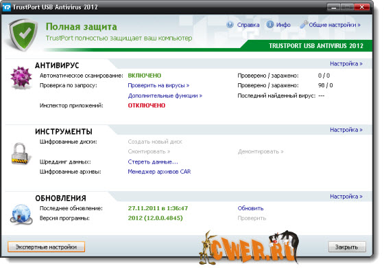
Task: Toggle the ОТКЛЮЧЕНО application inspector status
Action: [x=147, y=106]
